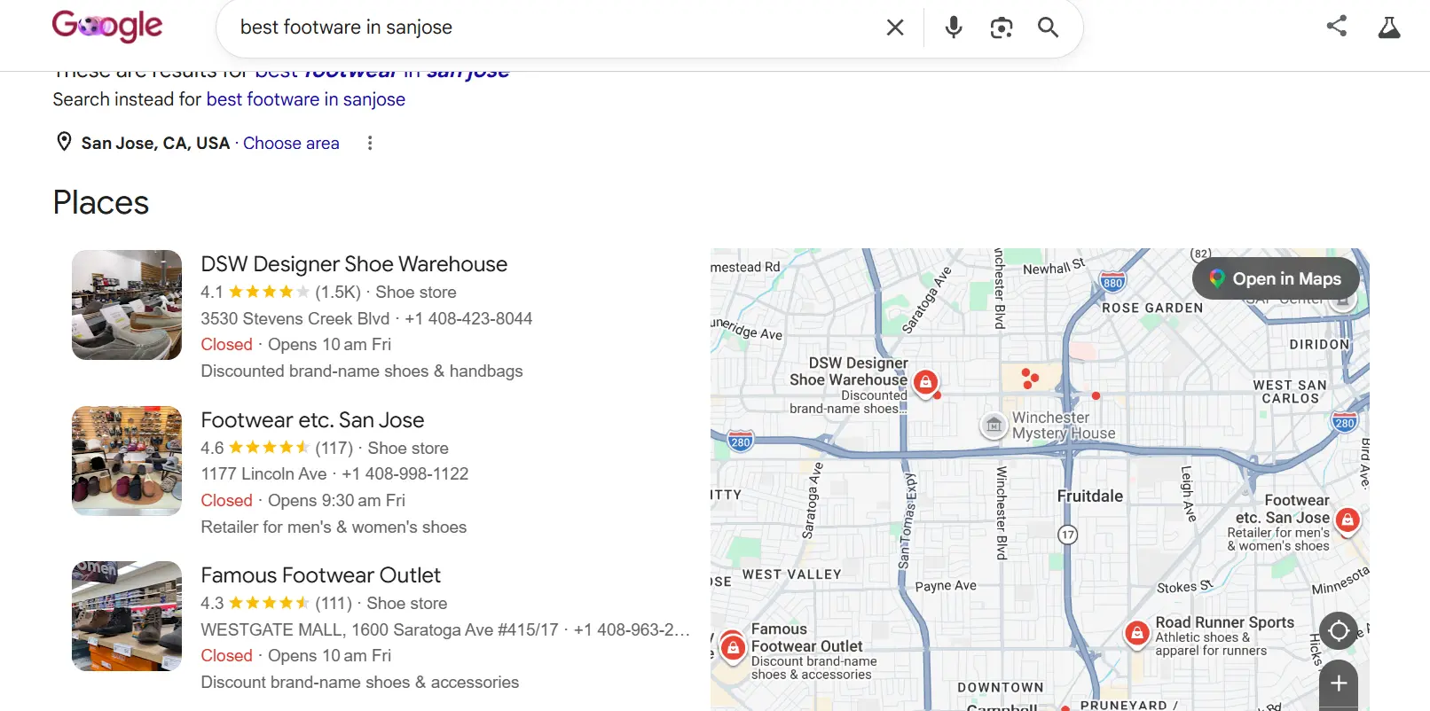Click Winchester Mystery House museum marker
1430x711 pixels.
point(994,426)
